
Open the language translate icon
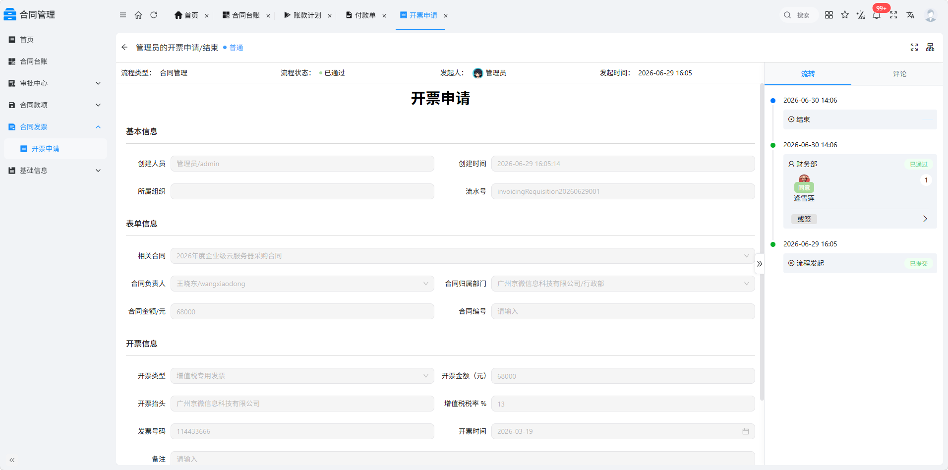[x=910, y=15]
